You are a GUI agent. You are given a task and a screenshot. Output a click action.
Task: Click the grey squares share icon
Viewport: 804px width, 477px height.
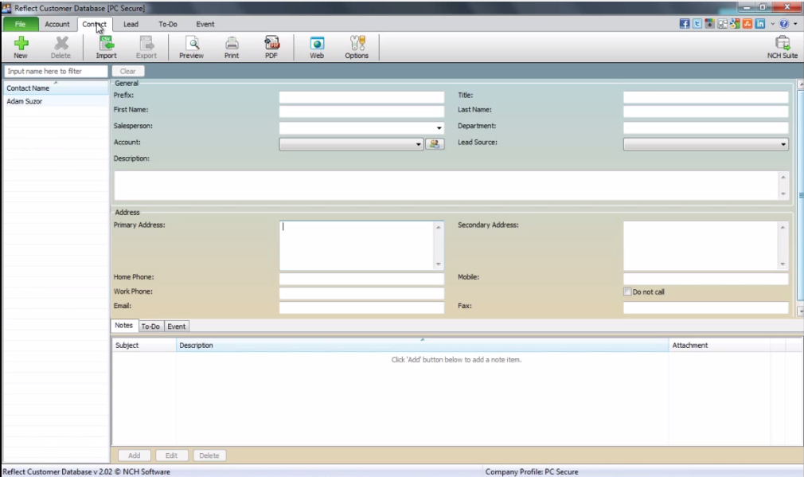point(723,24)
